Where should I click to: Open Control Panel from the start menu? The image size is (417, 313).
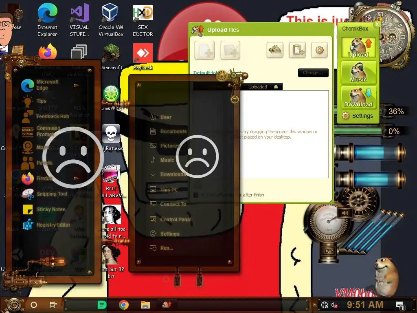pyautogui.click(x=171, y=220)
